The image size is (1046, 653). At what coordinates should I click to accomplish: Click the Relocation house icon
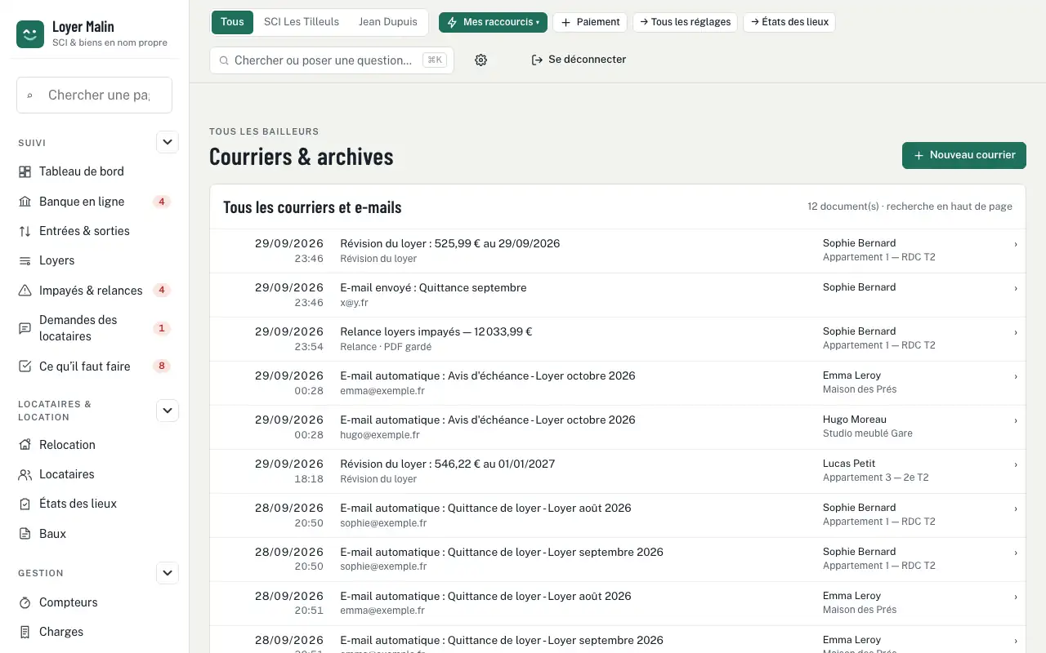point(25,445)
